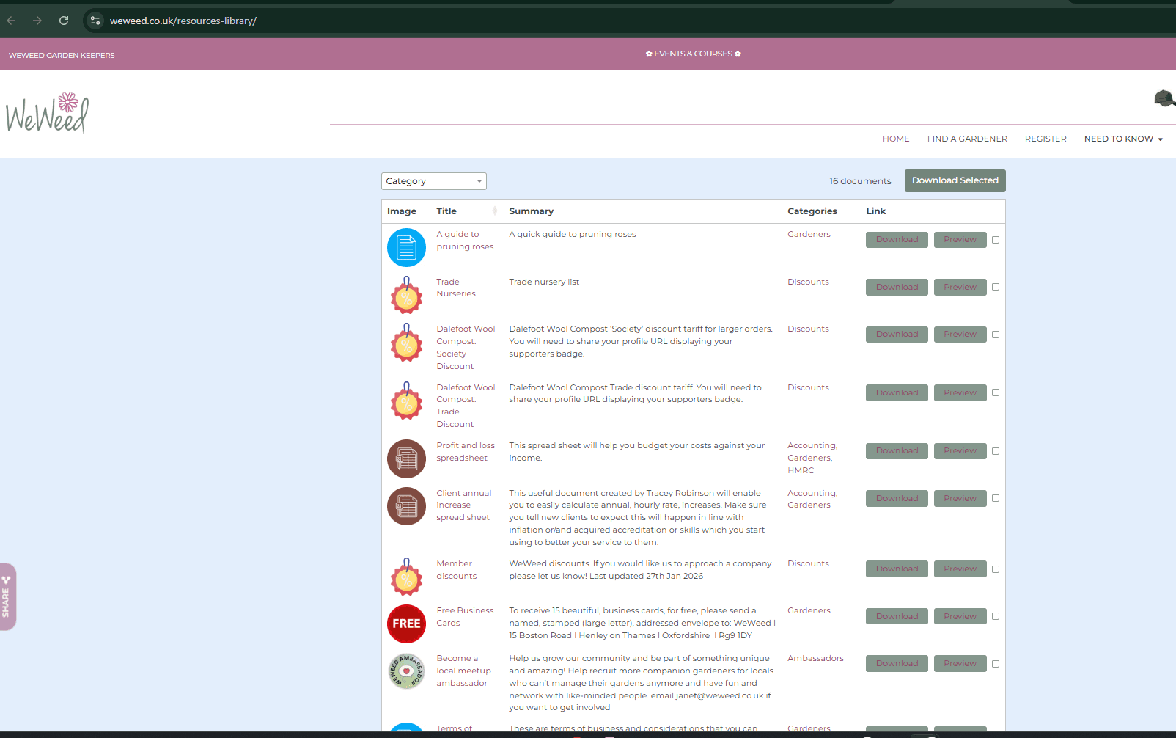Tick the checkbox for A guide to pruning roses
Screen dimensions: 1176x738
[x=996, y=240]
